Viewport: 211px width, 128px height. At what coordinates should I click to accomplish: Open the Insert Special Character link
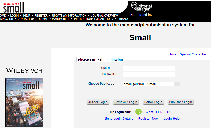pos(188,54)
